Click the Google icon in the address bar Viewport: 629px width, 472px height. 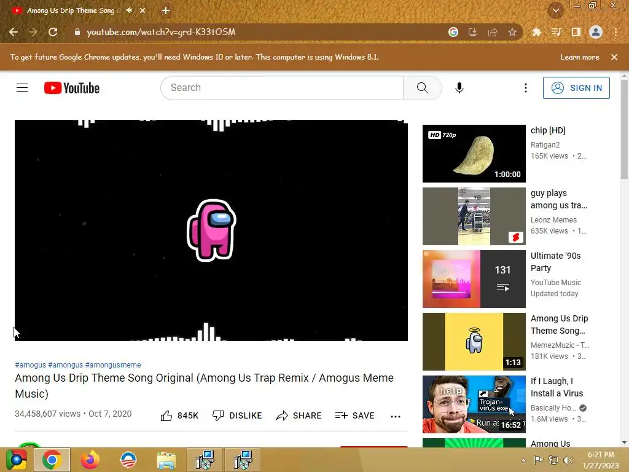click(453, 32)
